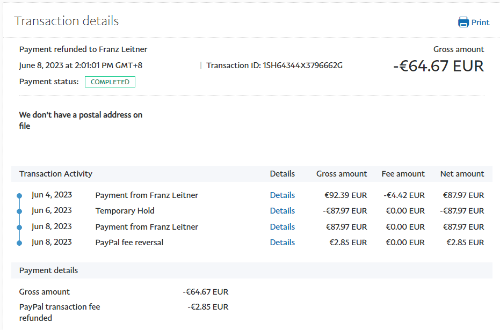Click the Net amount column header
This screenshot has width=500, height=330.
pos(462,174)
